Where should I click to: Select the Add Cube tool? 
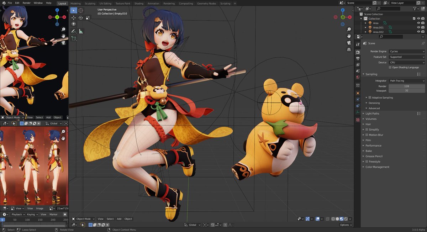(74, 38)
